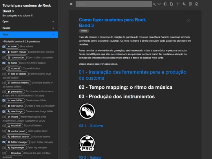Toggle the 'new image' checkbox

tap(4, 111)
